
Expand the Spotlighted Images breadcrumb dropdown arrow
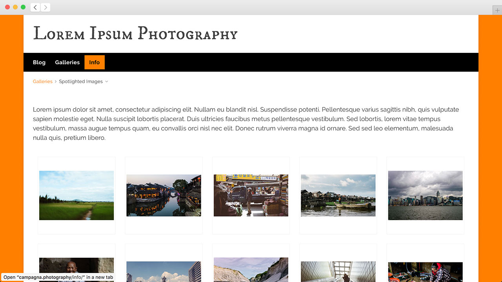[107, 82]
